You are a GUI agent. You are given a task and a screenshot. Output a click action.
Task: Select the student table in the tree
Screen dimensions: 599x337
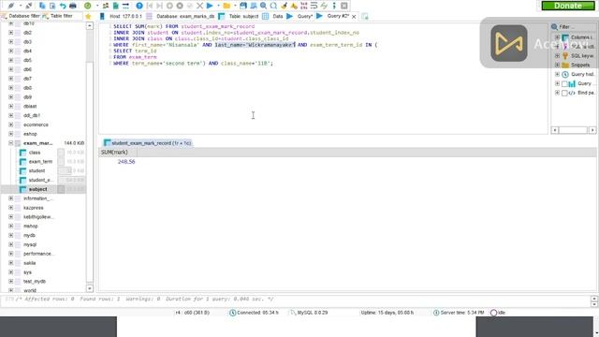(37, 170)
